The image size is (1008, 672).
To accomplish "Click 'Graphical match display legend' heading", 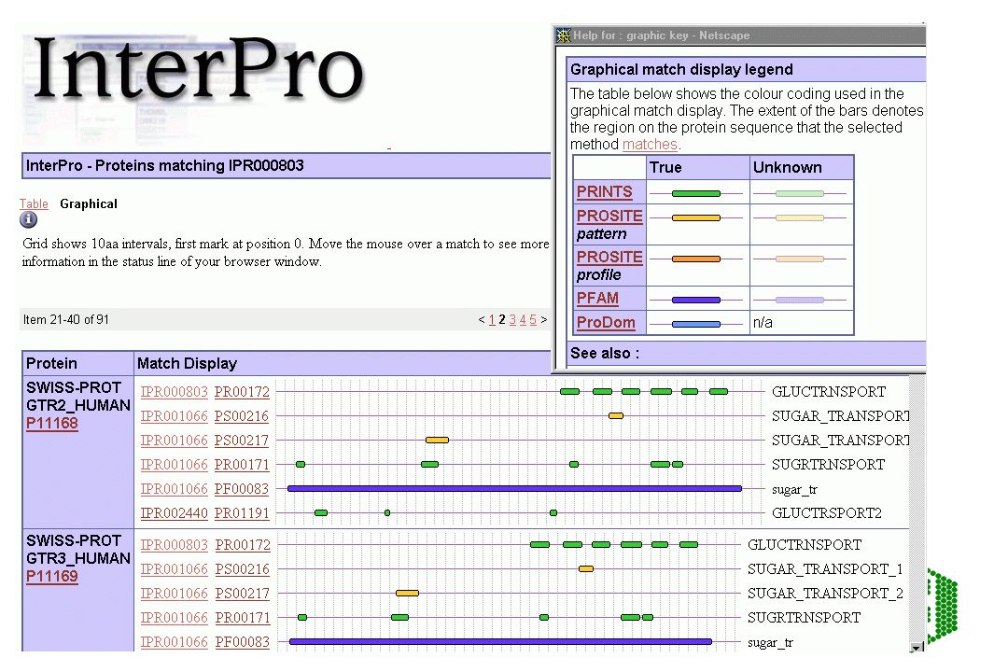I will click(x=681, y=69).
